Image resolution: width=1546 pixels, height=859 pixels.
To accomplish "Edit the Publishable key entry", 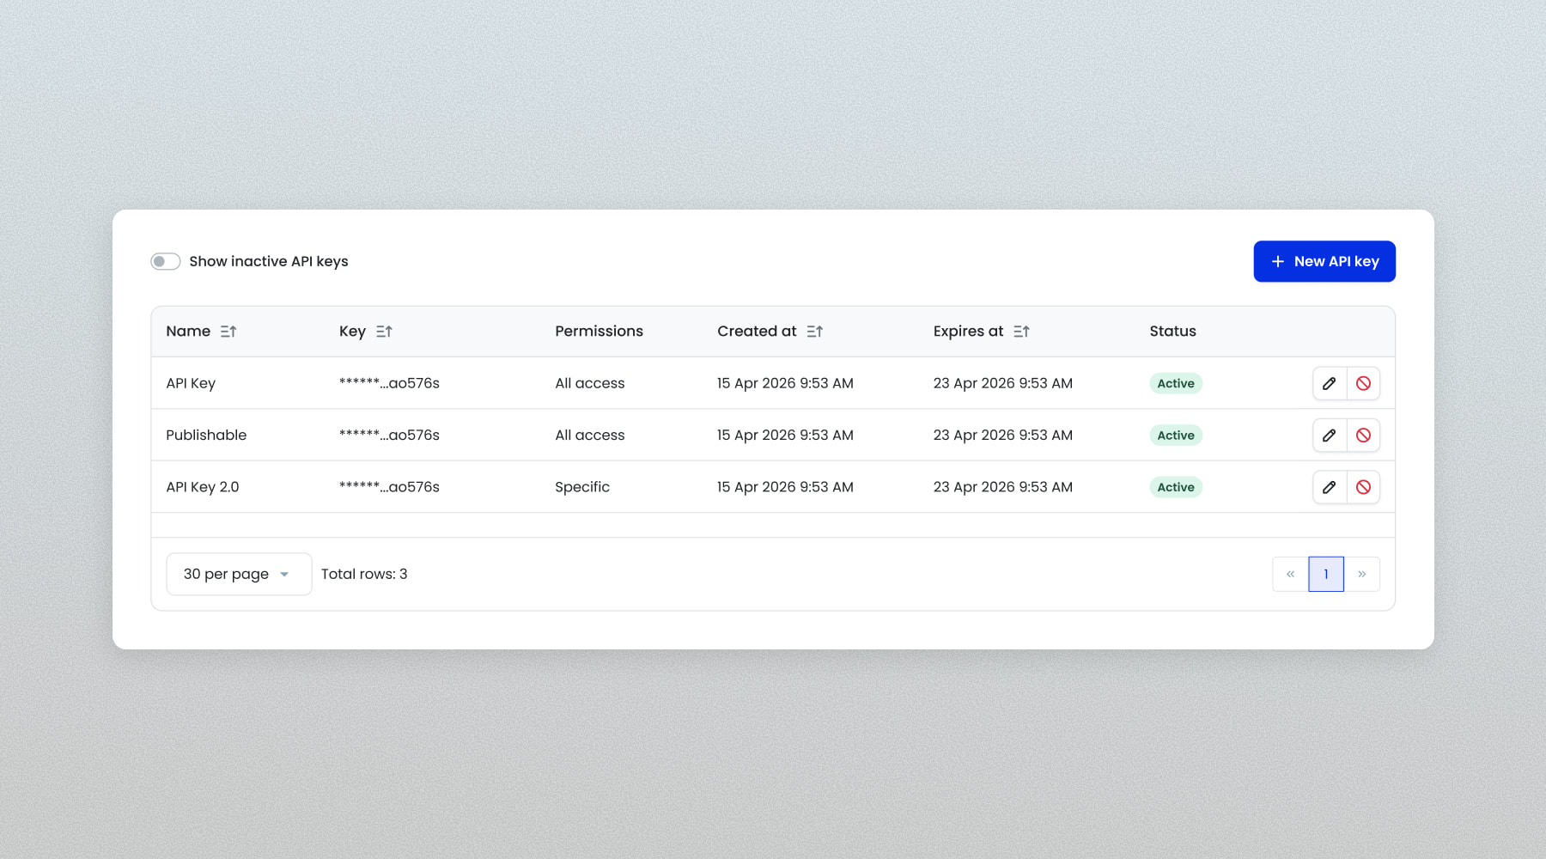I will coord(1329,436).
